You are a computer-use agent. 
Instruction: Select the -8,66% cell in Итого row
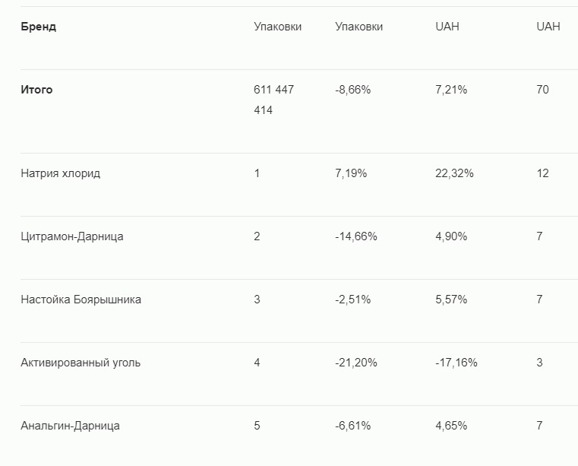point(353,90)
